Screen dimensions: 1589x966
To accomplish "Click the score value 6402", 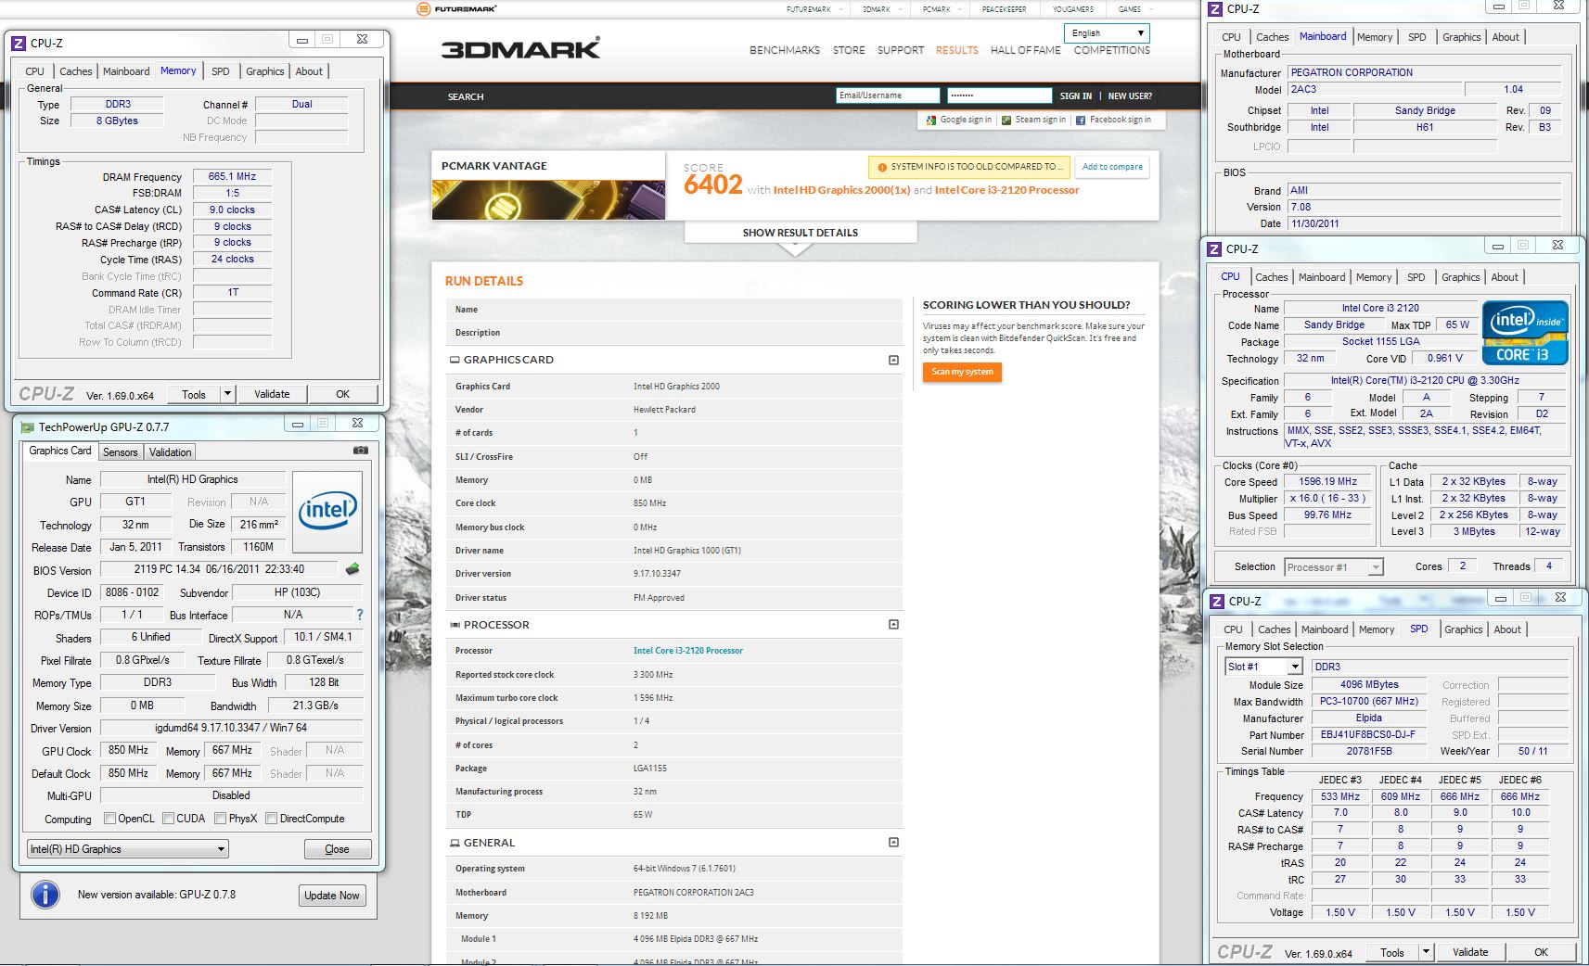I will (713, 185).
